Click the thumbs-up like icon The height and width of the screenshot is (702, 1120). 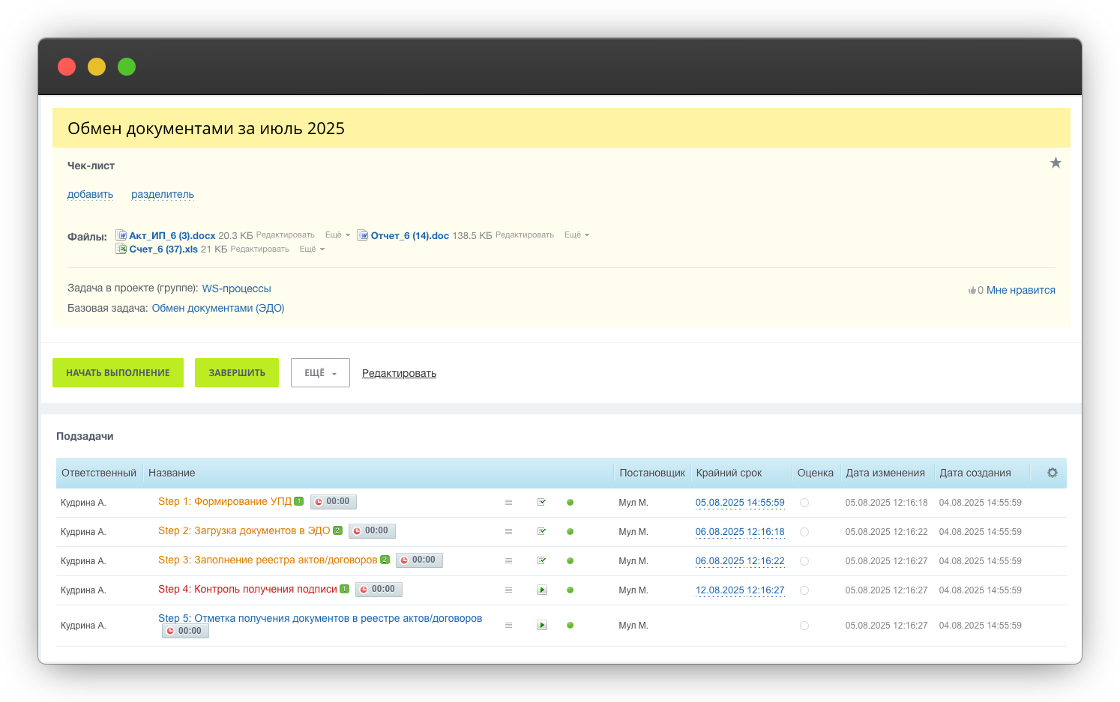(972, 290)
